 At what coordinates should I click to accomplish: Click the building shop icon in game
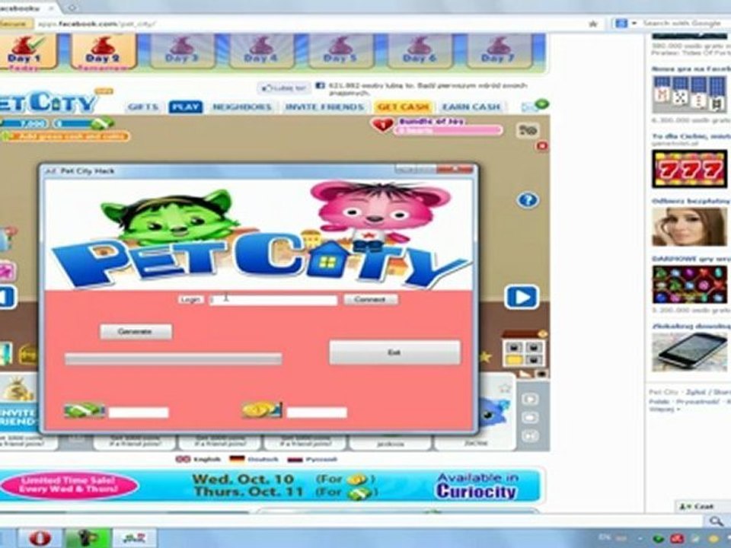point(524,349)
